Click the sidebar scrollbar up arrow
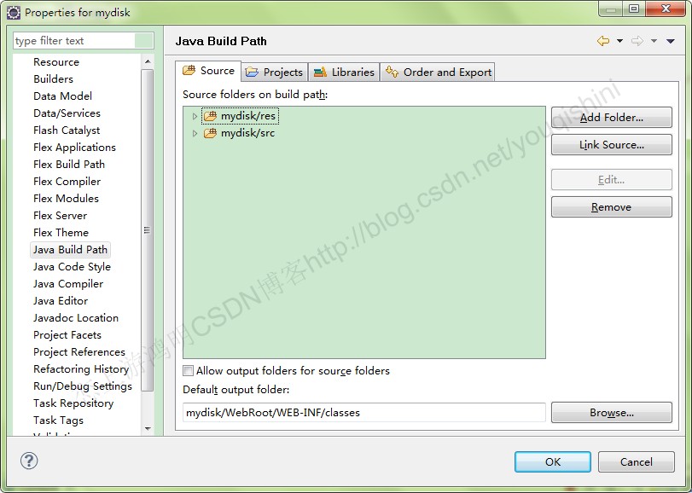Screen dimensions: 692x493 click(148, 61)
